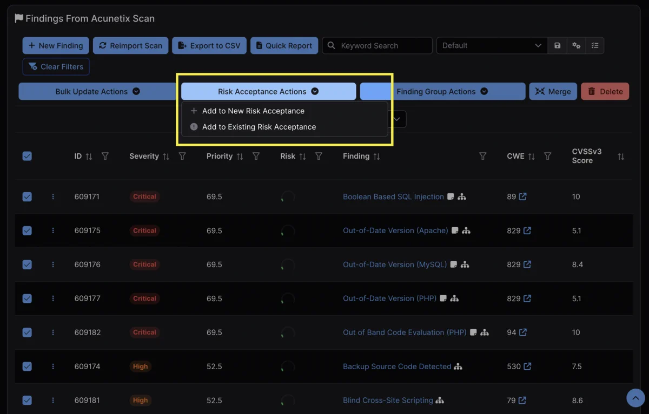Click the save filter preset icon
The height and width of the screenshot is (414, 649).
(x=557, y=46)
